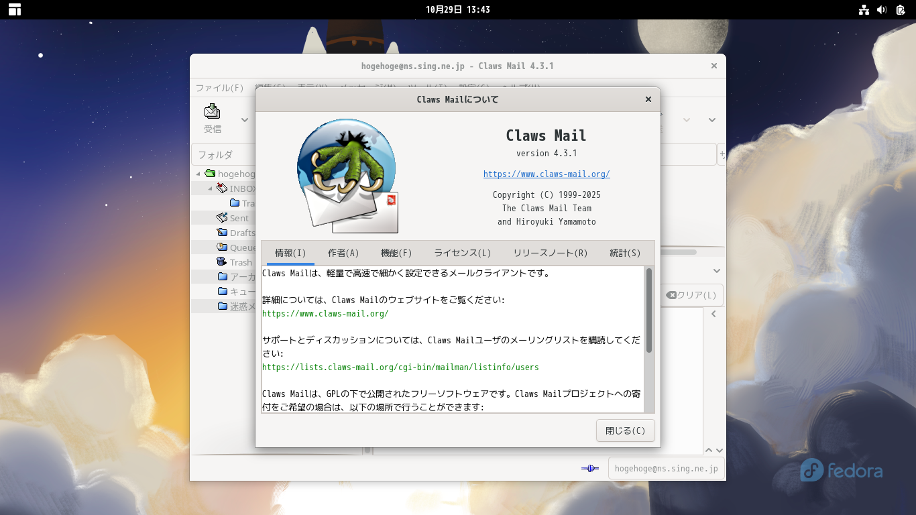Show the 統計(S) tab

[625, 253]
